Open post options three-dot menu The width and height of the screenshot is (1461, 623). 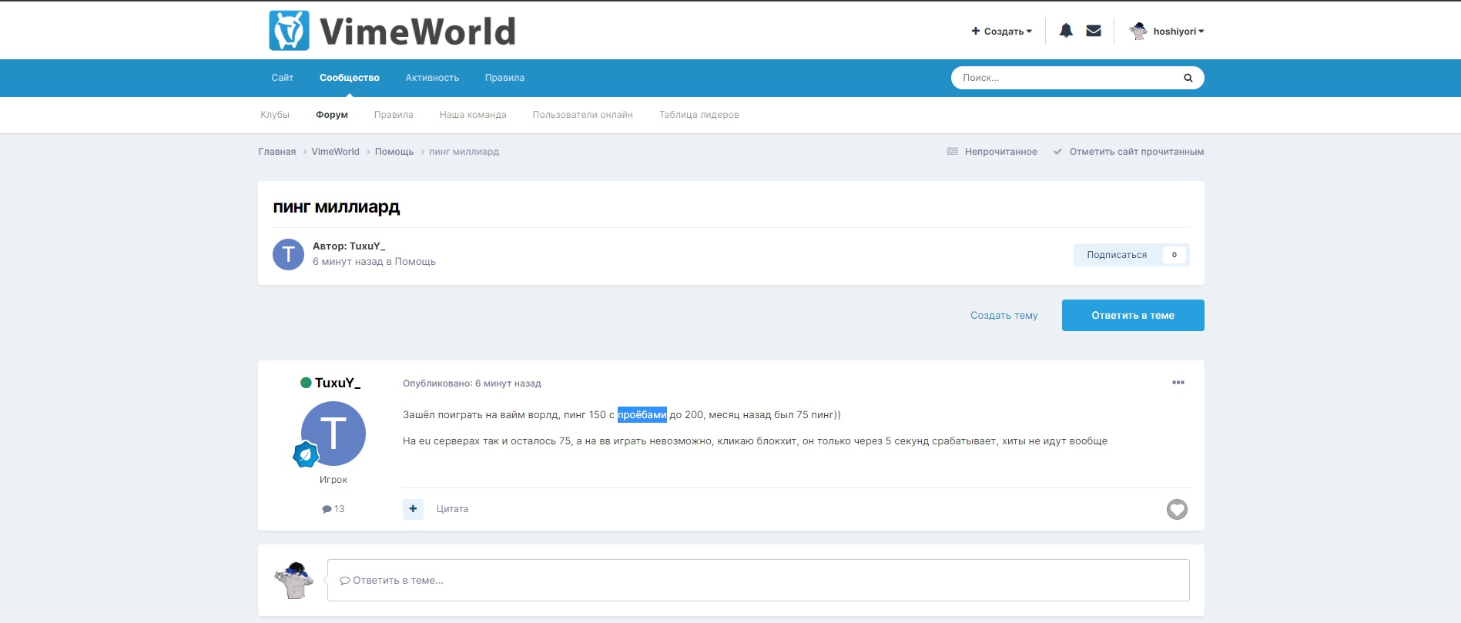pos(1178,383)
